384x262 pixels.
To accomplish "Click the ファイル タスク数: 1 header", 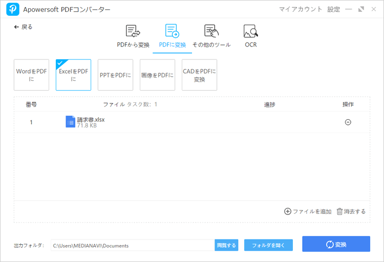I will click(130, 104).
